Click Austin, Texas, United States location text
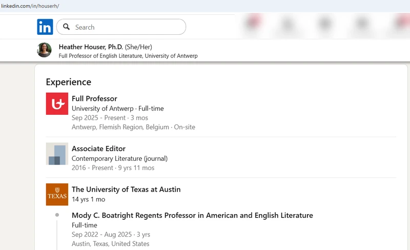Image resolution: width=410 pixels, height=250 pixels. click(x=110, y=244)
